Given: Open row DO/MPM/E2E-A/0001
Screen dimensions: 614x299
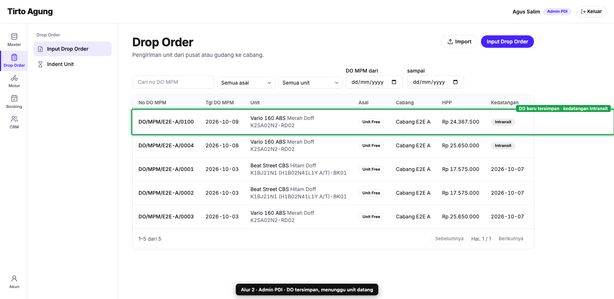Looking at the screenshot, I should [x=333, y=169].
